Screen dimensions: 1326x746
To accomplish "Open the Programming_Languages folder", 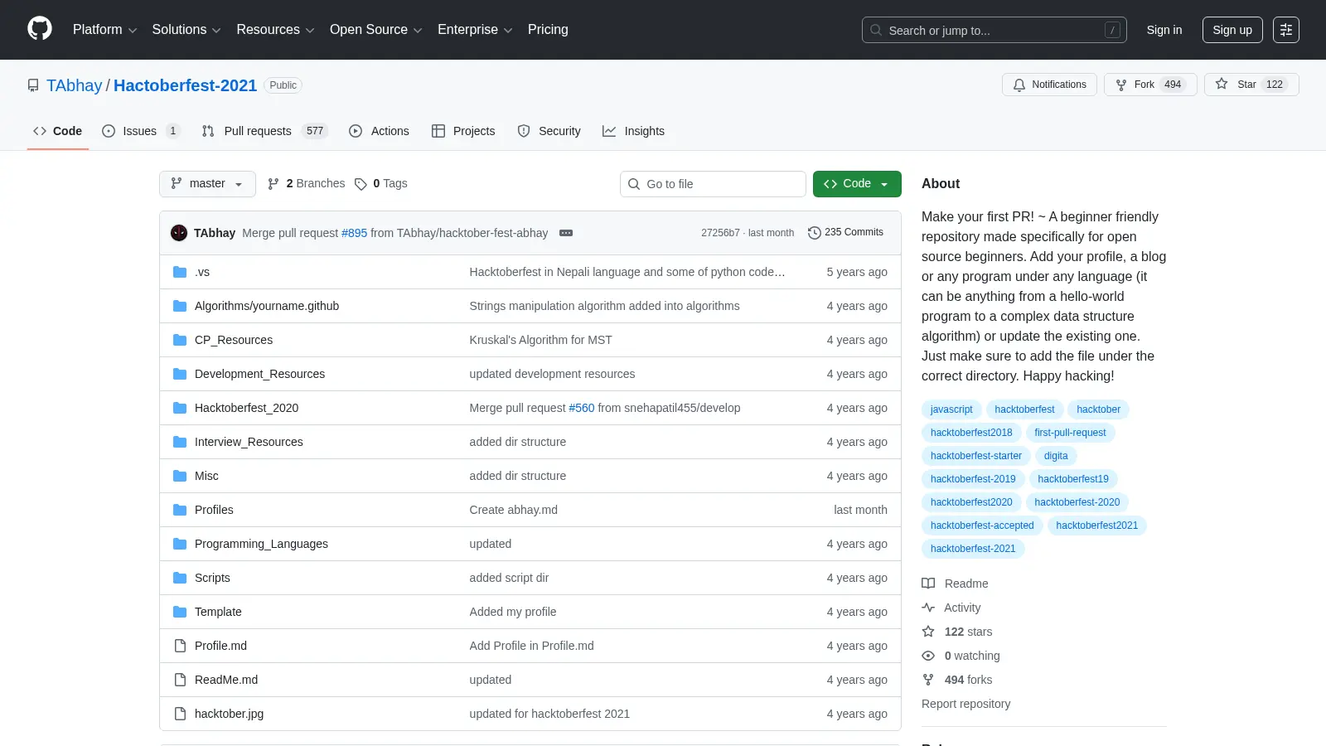I will click(261, 544).
